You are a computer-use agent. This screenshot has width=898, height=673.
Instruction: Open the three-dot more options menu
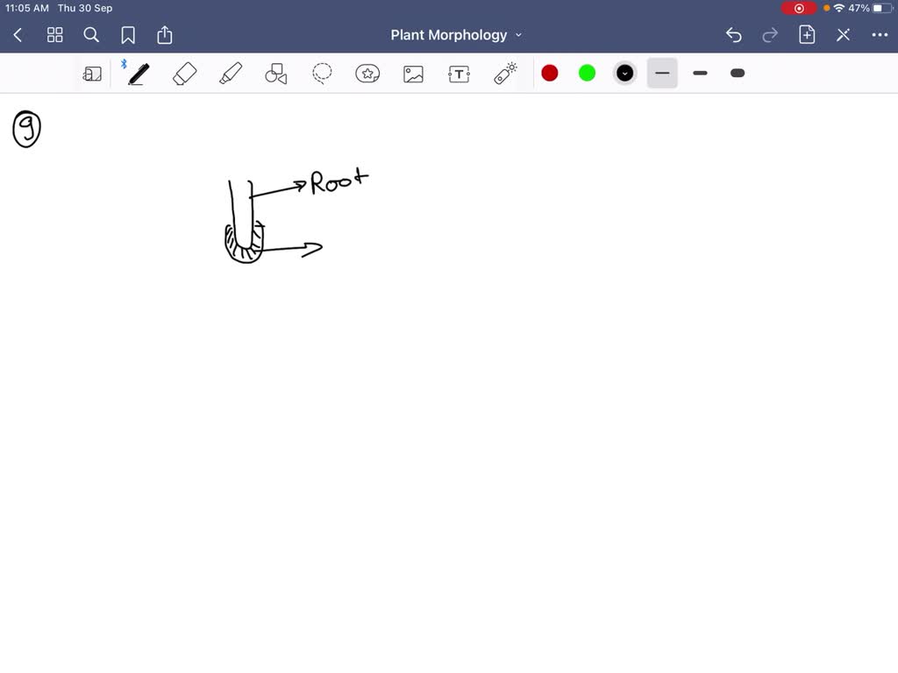[880, 35]
